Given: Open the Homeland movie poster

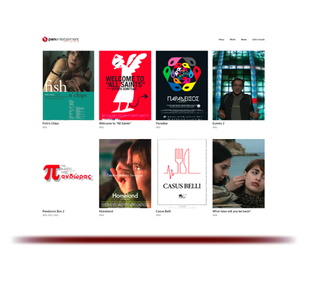Looking at the screenshot, I should 125,174.
